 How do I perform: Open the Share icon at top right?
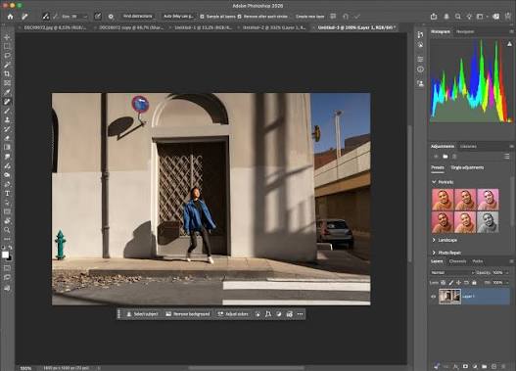coord(434,16)
